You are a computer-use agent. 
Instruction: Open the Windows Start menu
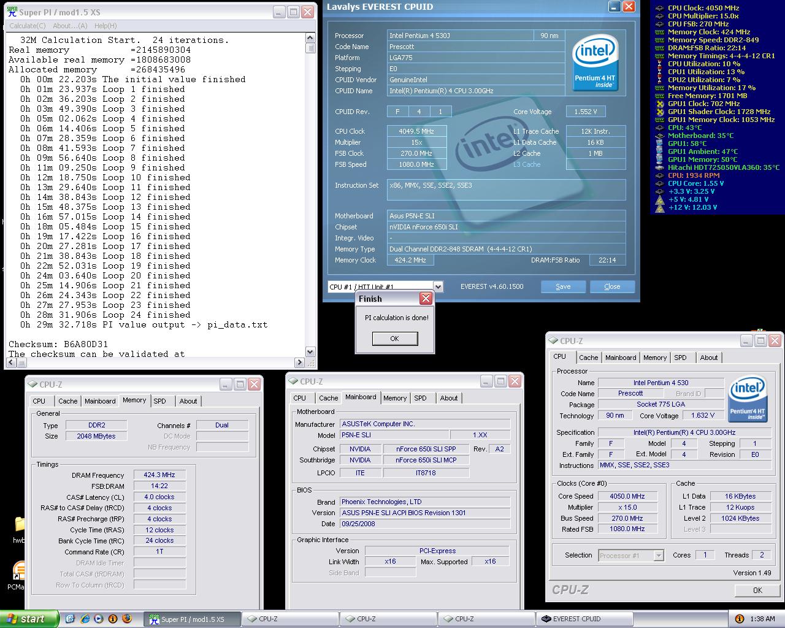tap(29, 619)
